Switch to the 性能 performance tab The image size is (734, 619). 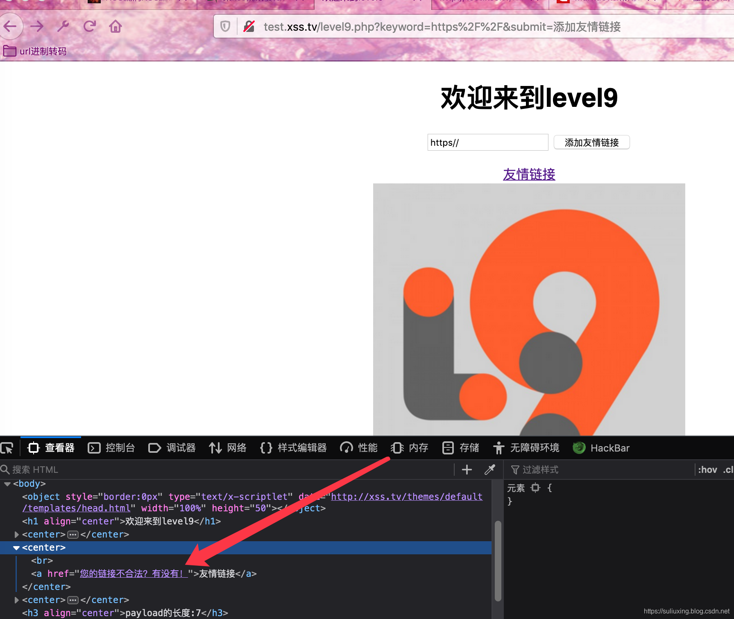(359, 448)
